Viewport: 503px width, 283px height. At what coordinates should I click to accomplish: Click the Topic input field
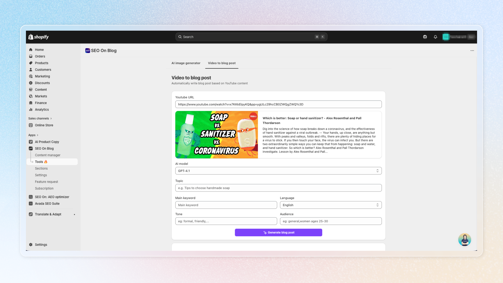pyautogui.click(x=278, y=188)
